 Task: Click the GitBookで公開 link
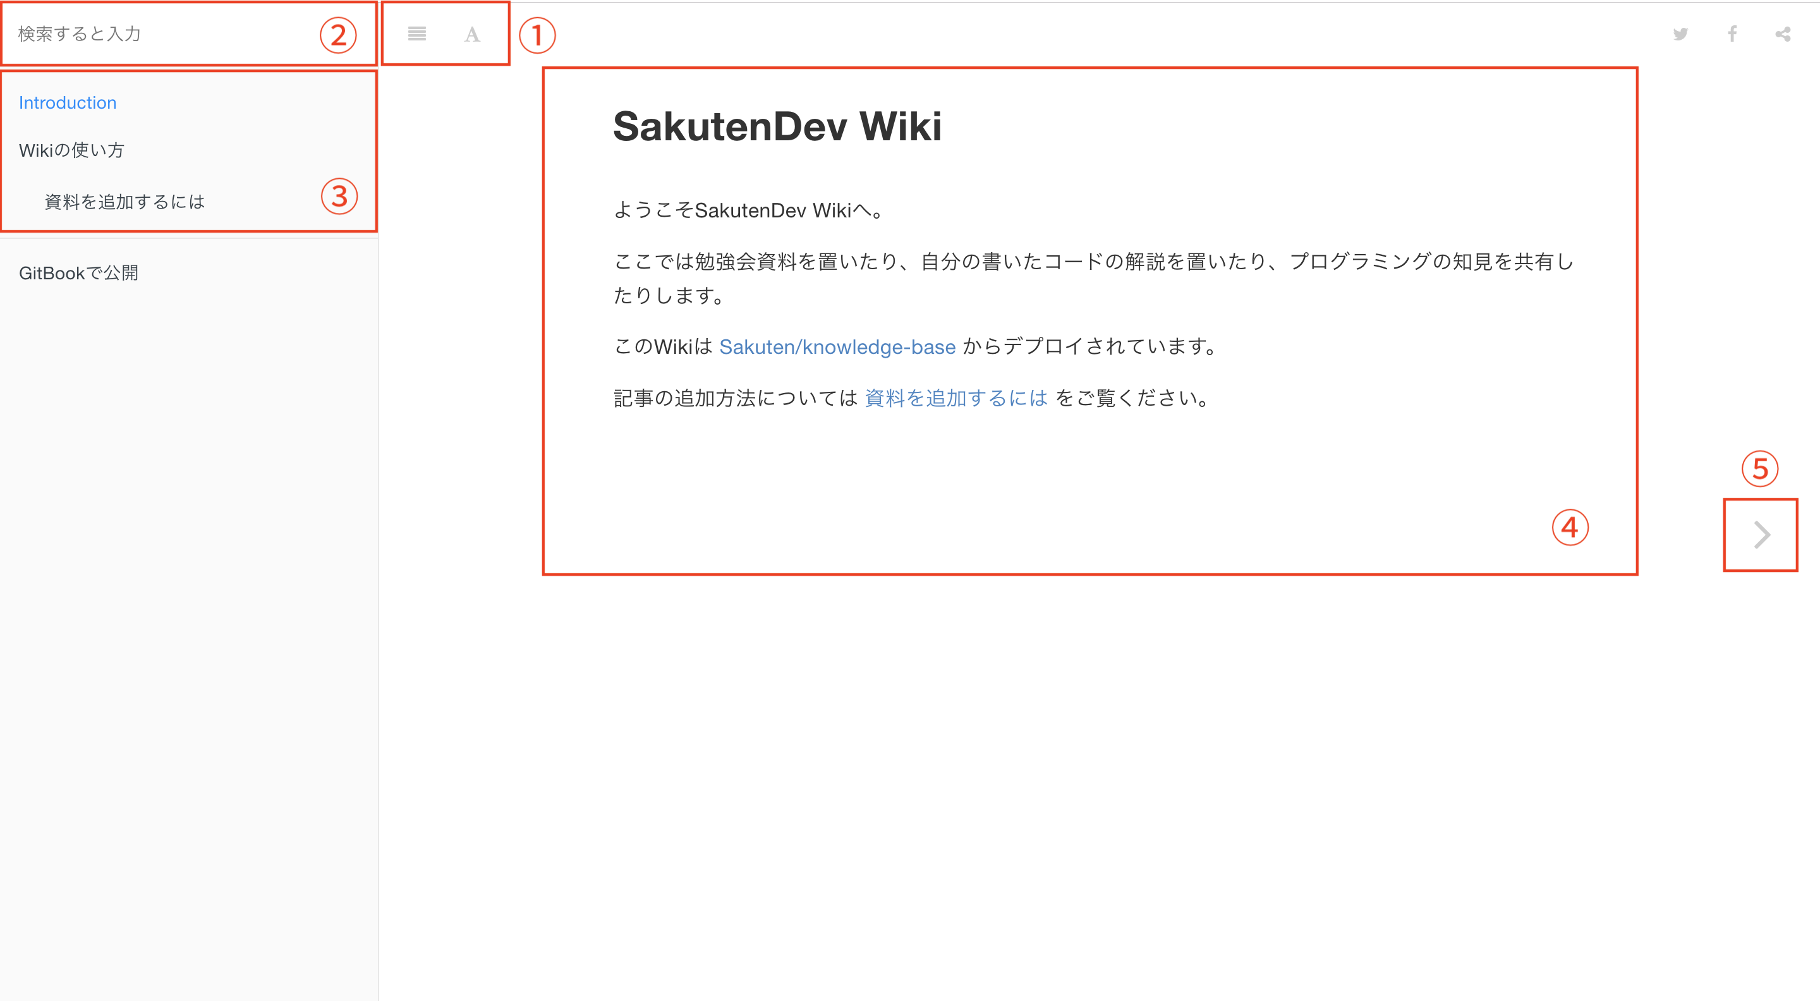pyautogui.click(x=78, y=272)
